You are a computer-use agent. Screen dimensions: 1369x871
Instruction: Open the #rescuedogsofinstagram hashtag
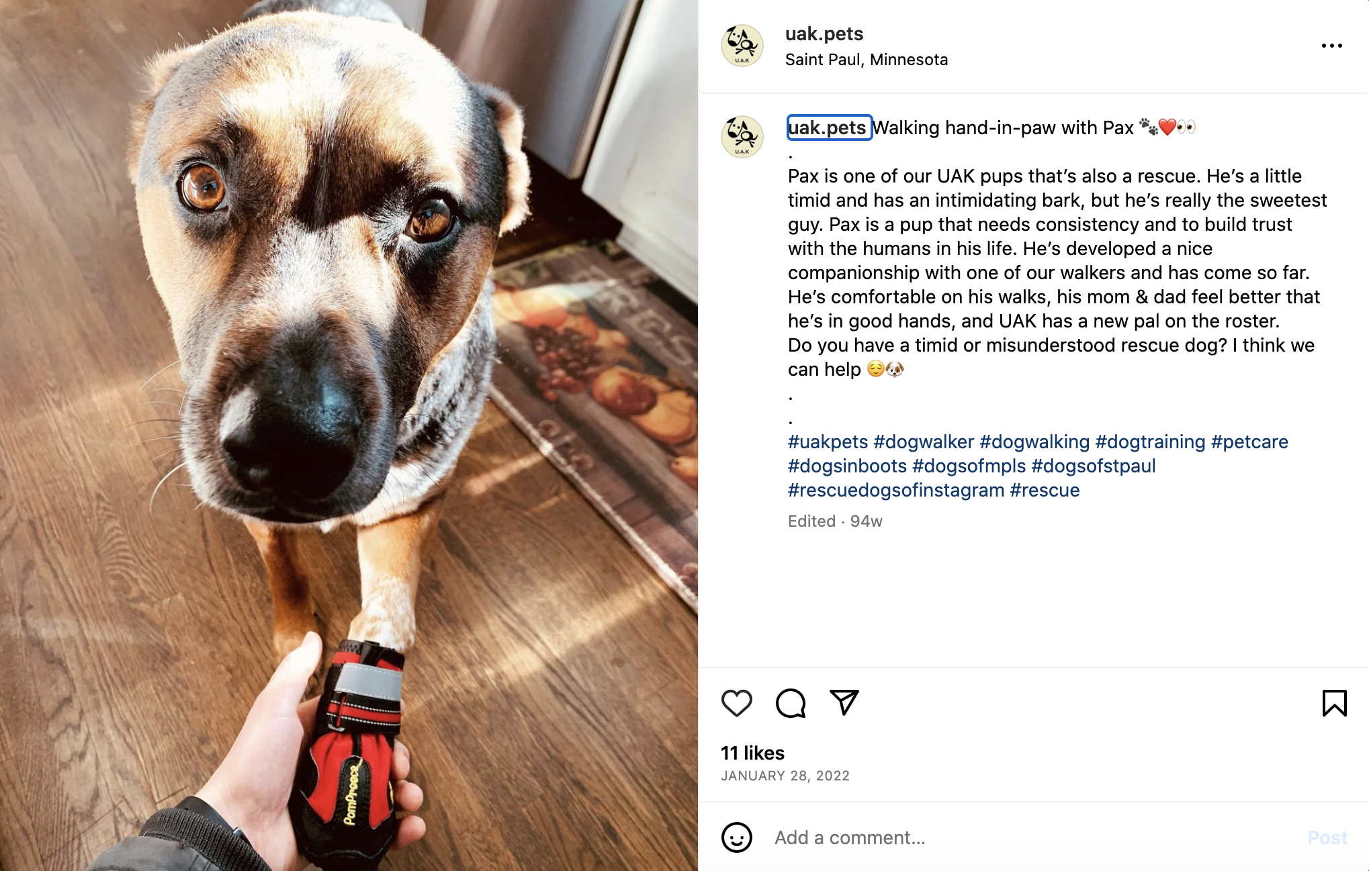(x=896, y=491)
